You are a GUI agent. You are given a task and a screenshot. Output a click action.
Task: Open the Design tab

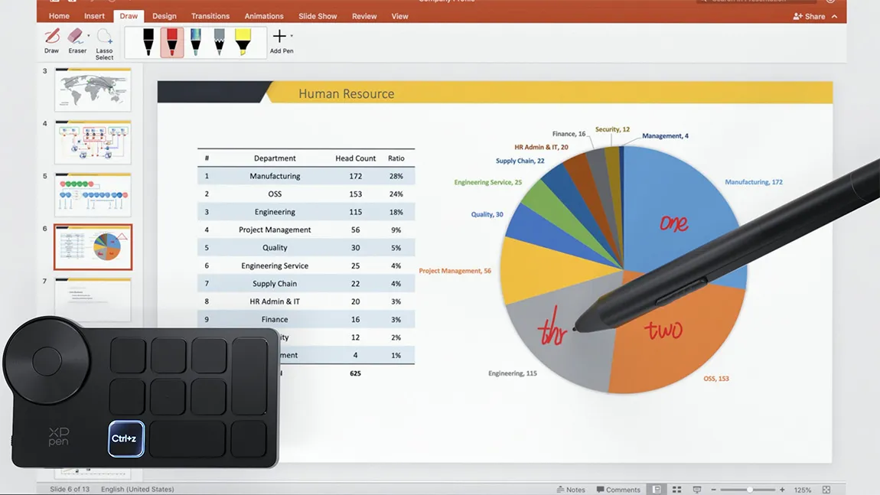coord(164,16)
